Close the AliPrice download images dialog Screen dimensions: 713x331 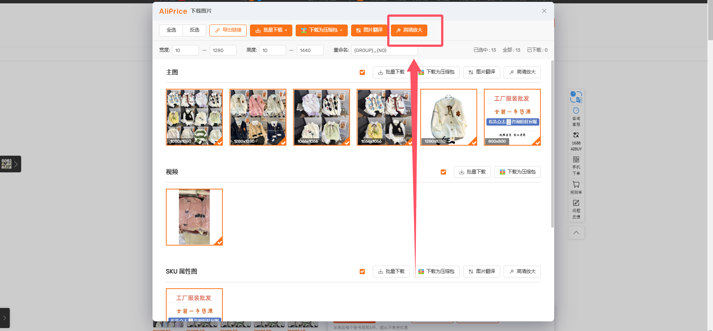click(544, 11)
